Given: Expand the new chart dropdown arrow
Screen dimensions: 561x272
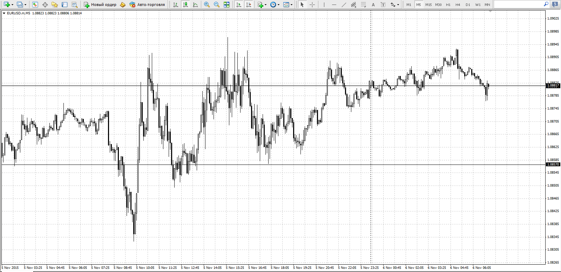Looking at the screenshot, I should [x=12, y=5].
